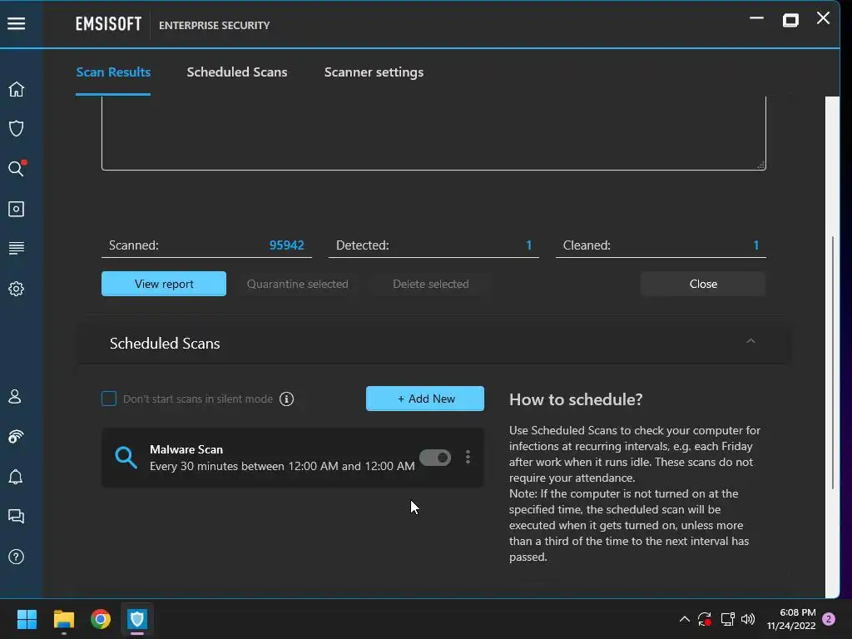Click the View report button

coord(164,284)
